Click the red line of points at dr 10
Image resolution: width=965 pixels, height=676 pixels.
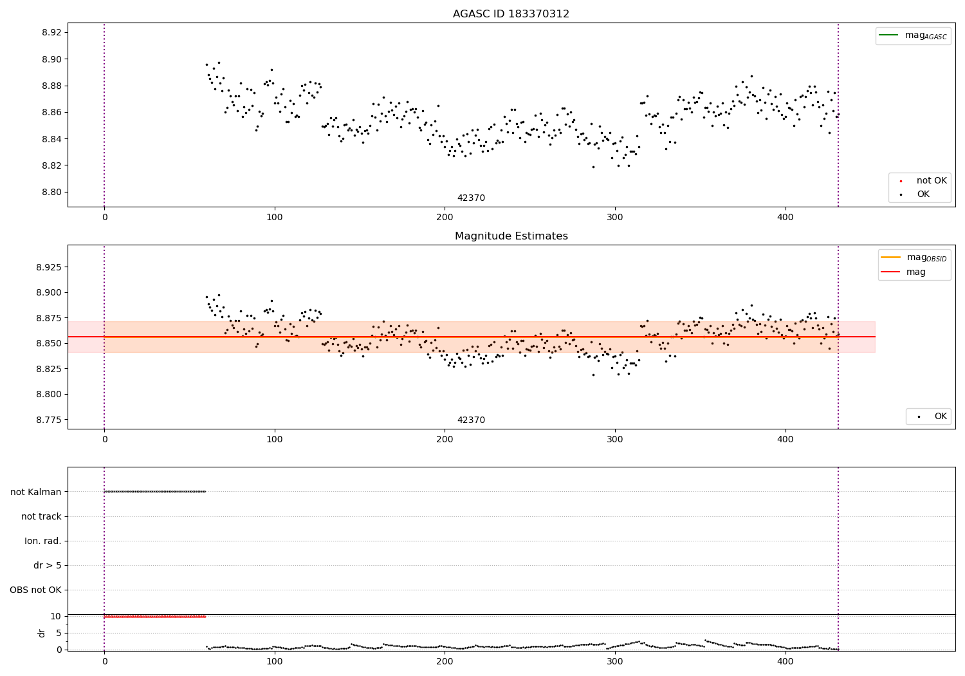(154, 617)
